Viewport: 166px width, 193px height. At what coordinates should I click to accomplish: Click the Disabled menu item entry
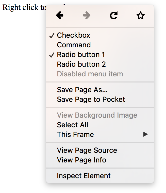pos(90,74)
